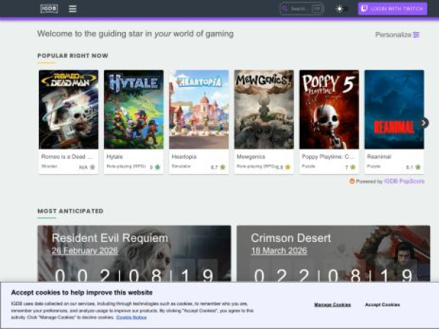
Task: Click the star rating icon on Mewgenics
Action: [288, 167]
